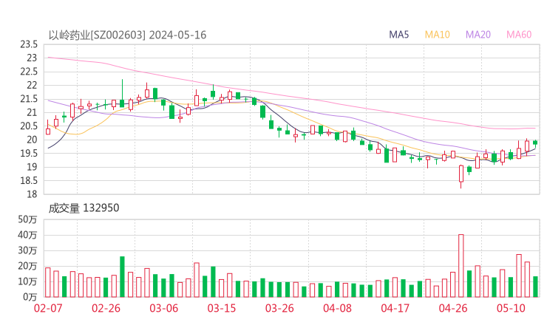Click the 05-10 date axis label
Screen dimensions: 547x325
coord(511,308)
